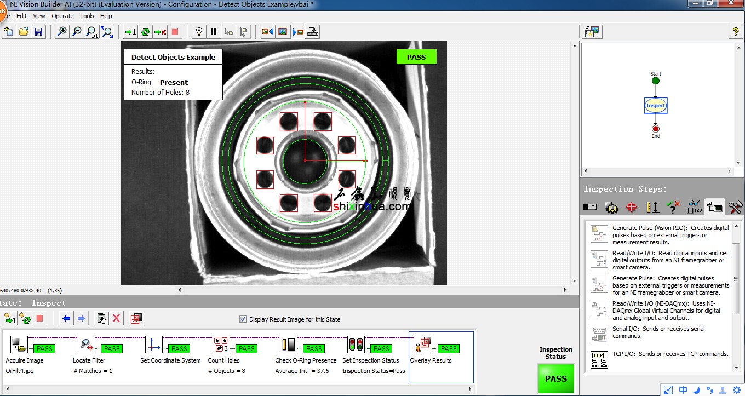Move the step left with the blue arrow

coord(66,318)
